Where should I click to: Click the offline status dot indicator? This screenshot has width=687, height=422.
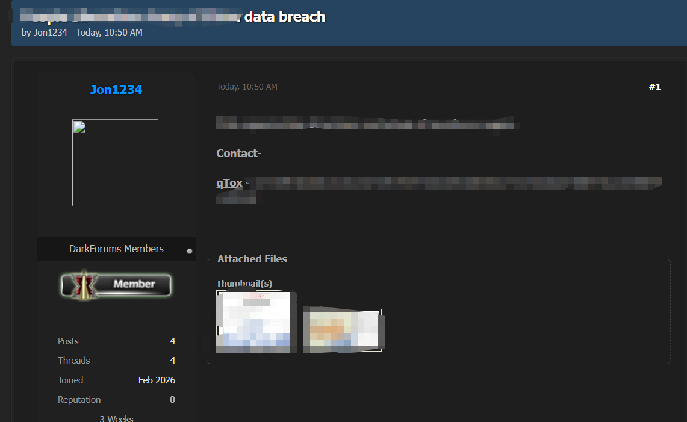coord(190,251)
